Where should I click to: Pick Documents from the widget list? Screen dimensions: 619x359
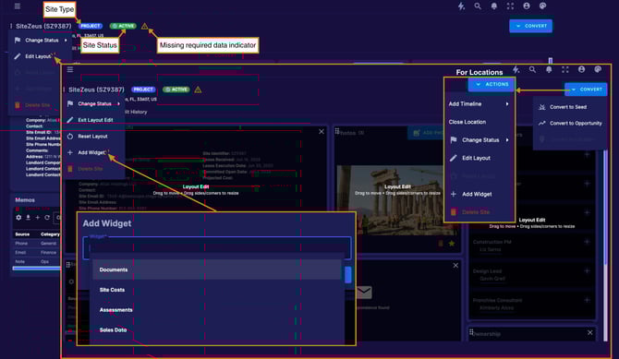point(217,269)
